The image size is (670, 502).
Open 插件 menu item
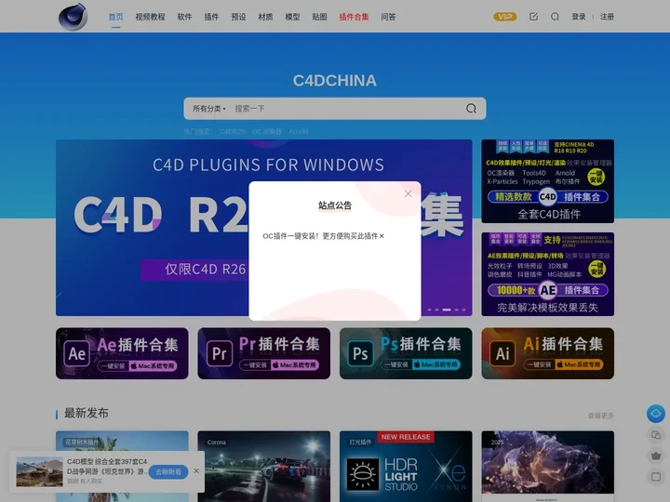tap(211, 17)
